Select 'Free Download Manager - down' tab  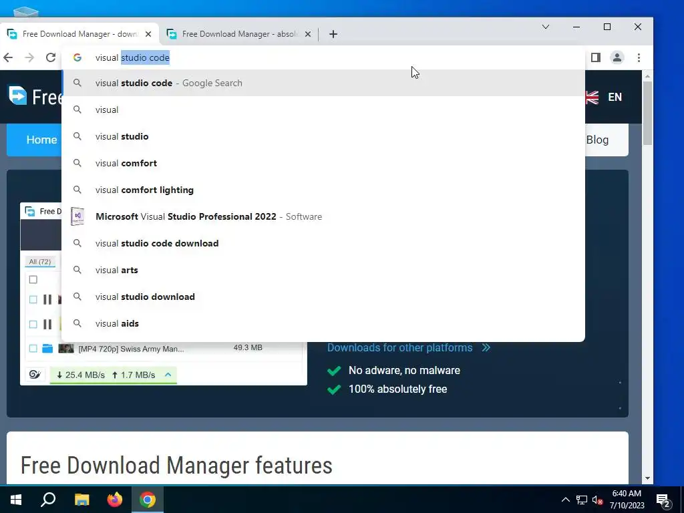point(79,34)
